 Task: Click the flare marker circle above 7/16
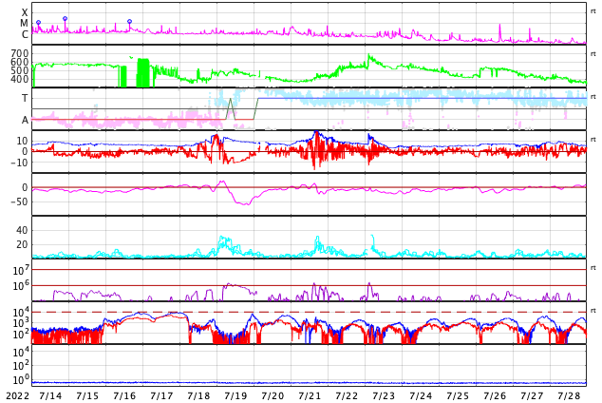tap(129, 22)
